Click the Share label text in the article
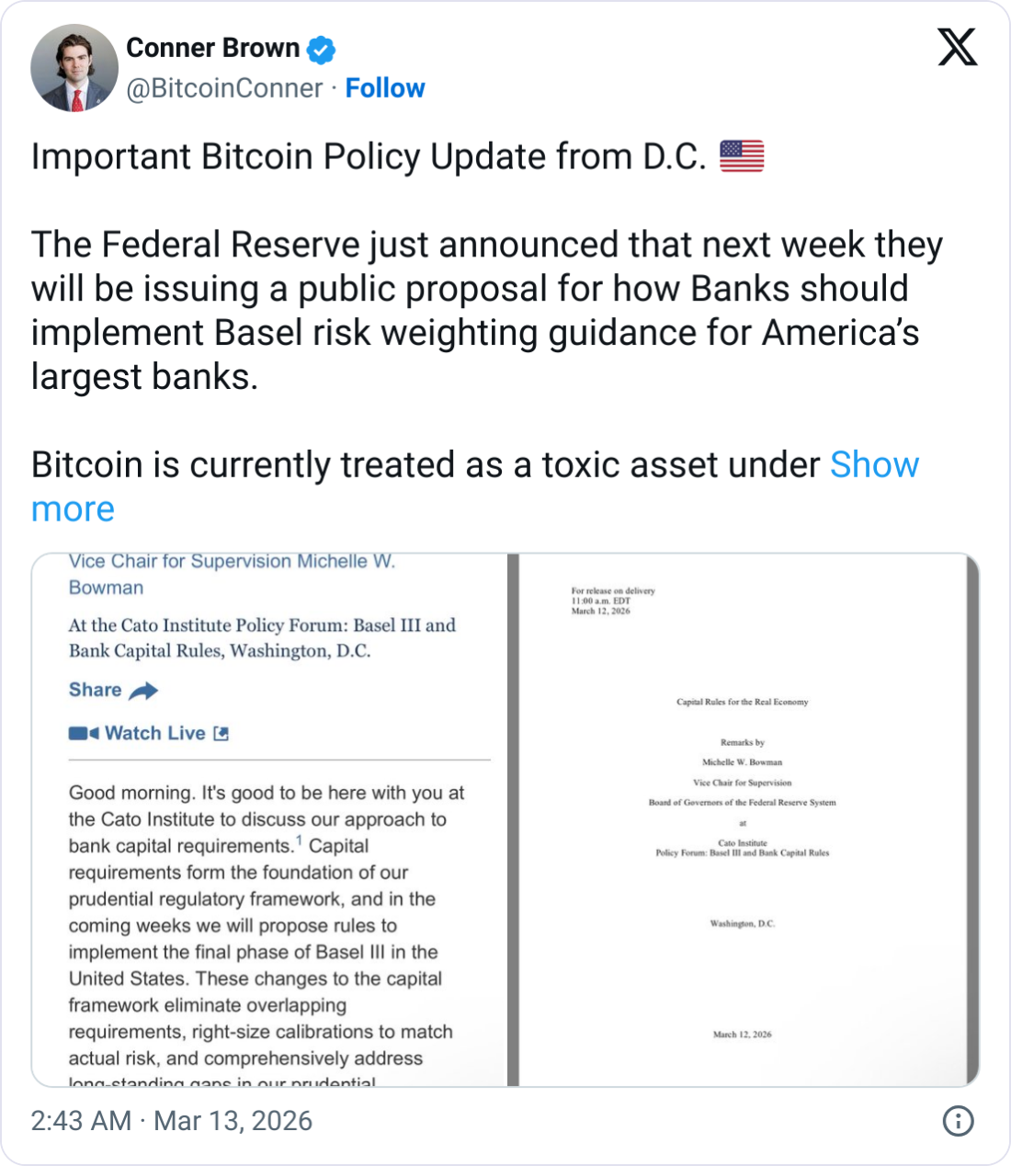This screenshot has height=1166, width=1011. (x=93, y=690)
